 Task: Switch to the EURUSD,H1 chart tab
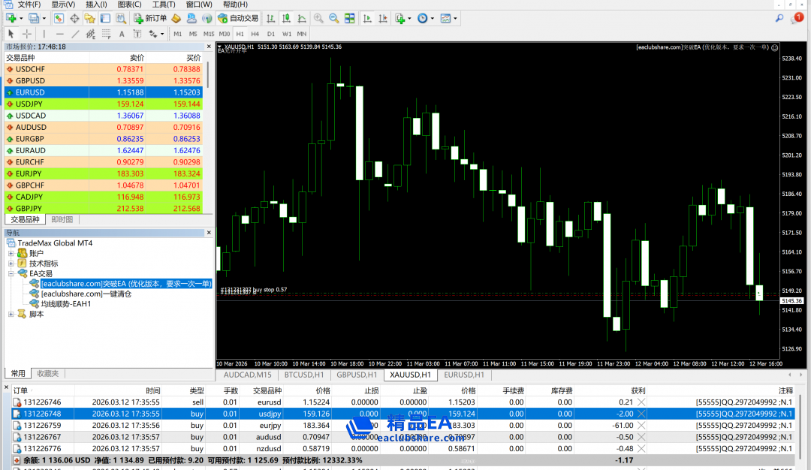(x=463, y=375)
